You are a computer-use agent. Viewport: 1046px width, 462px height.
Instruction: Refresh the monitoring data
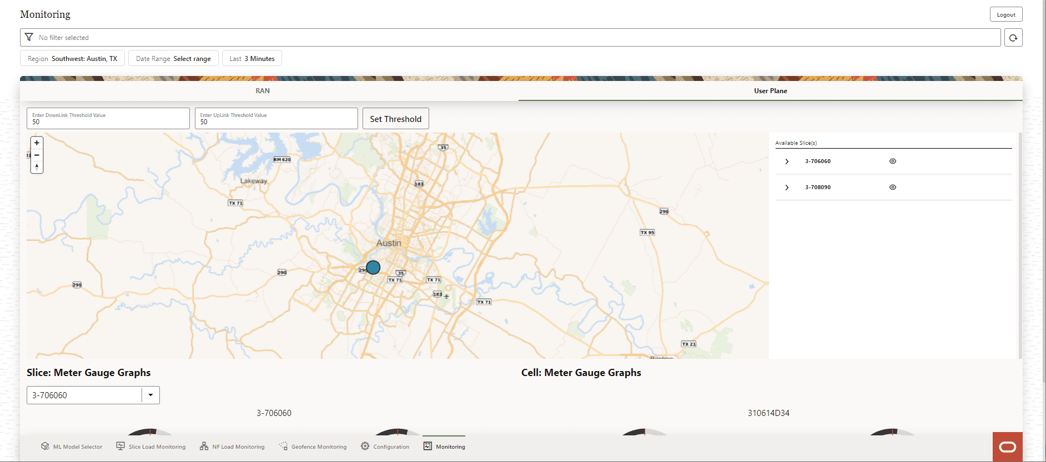pos(1013,38)
